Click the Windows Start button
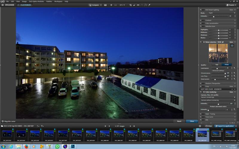Screen dimensions: 239x149 [3, 147]
